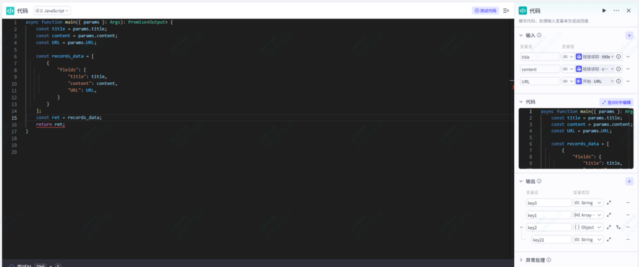639x267 pixels.
Task: Add a new input variable with plus
Action: coord(629,35)
